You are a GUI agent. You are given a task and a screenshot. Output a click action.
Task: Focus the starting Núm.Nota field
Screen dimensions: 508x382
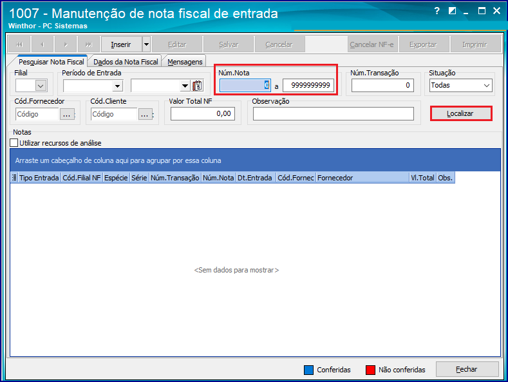pos(245,85)
